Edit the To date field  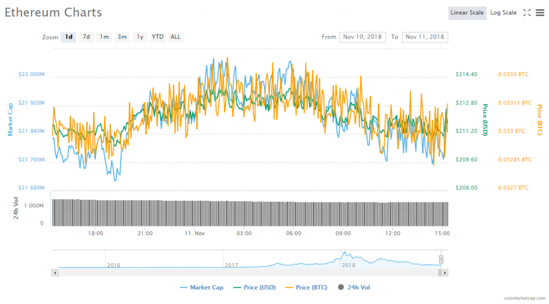(425, 37)
